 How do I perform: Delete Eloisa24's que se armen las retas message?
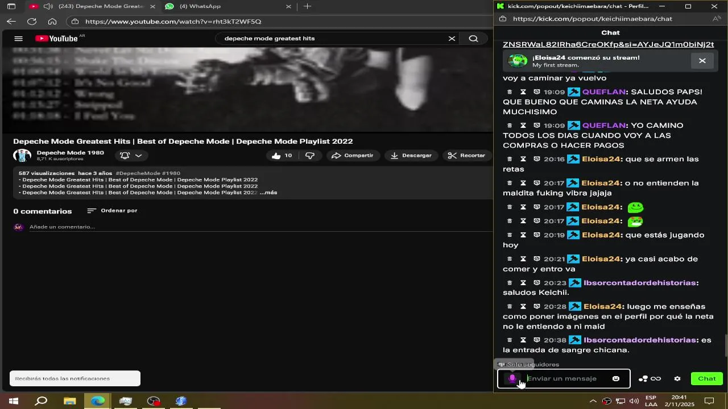coord(510,159)
